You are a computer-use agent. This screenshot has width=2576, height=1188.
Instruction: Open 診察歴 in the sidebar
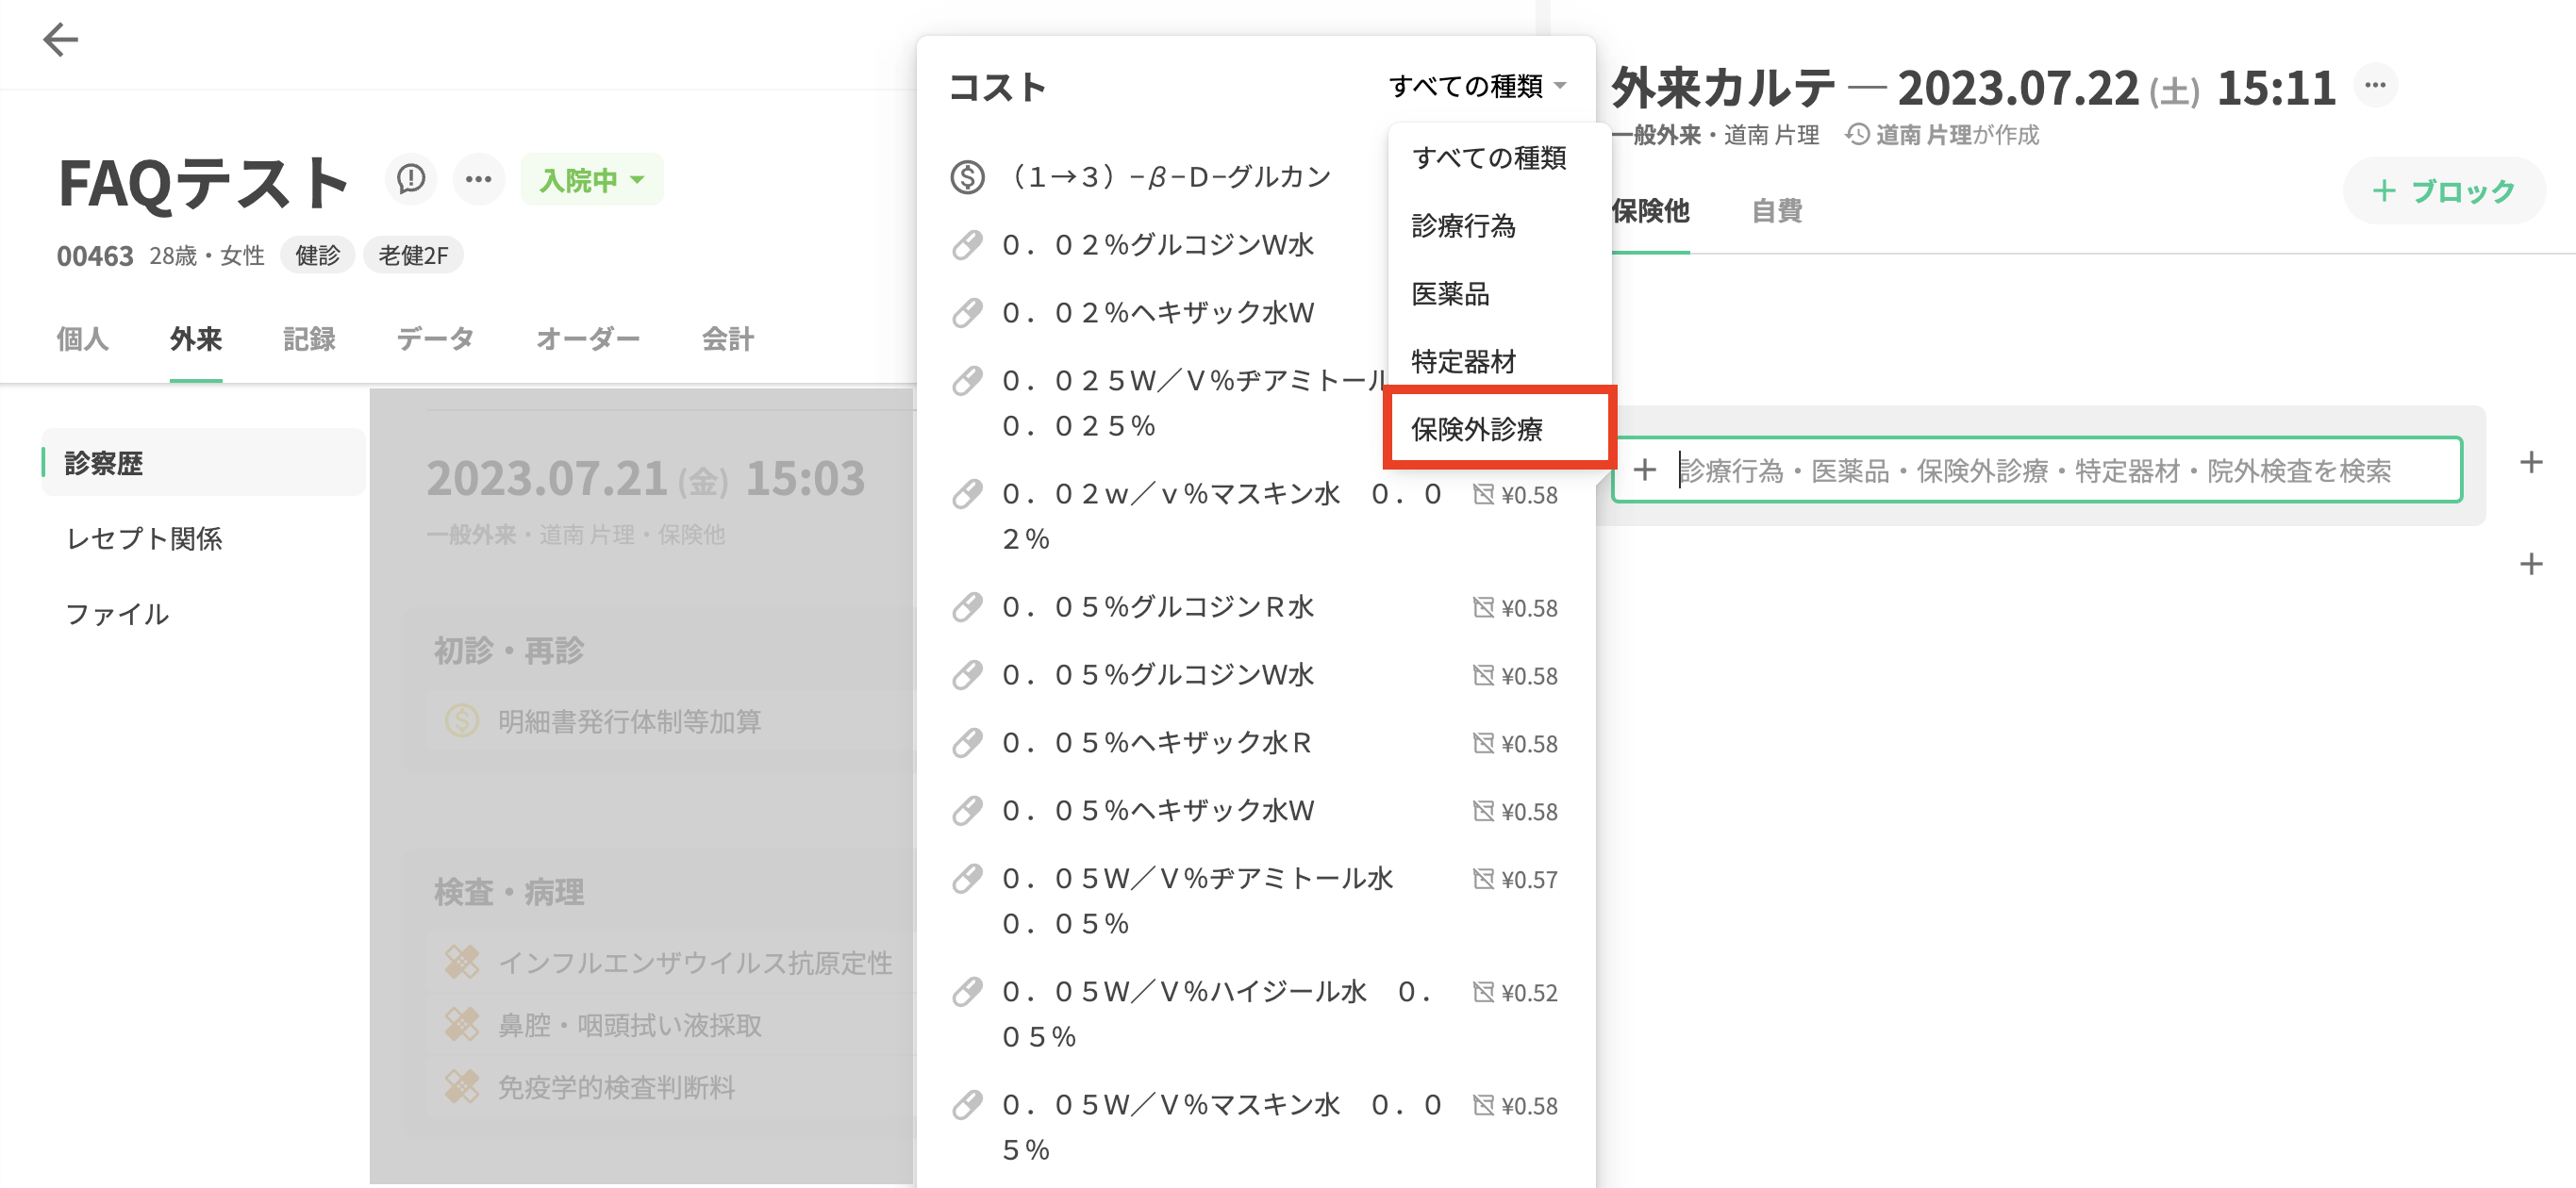(204, 463)
